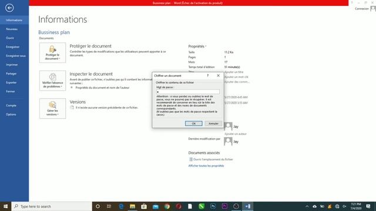376x211 pixels.
Task: Launch Microsoft Edge from the taskbar
Action: click(x=121, y=206)
